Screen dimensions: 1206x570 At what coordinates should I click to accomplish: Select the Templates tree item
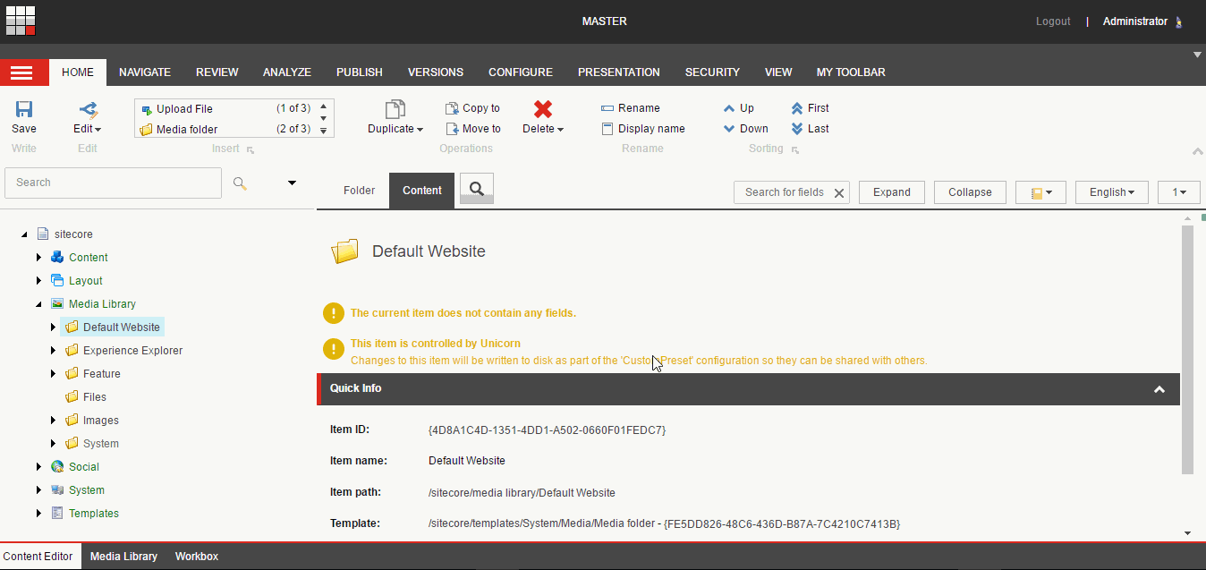tap(93, 514)
